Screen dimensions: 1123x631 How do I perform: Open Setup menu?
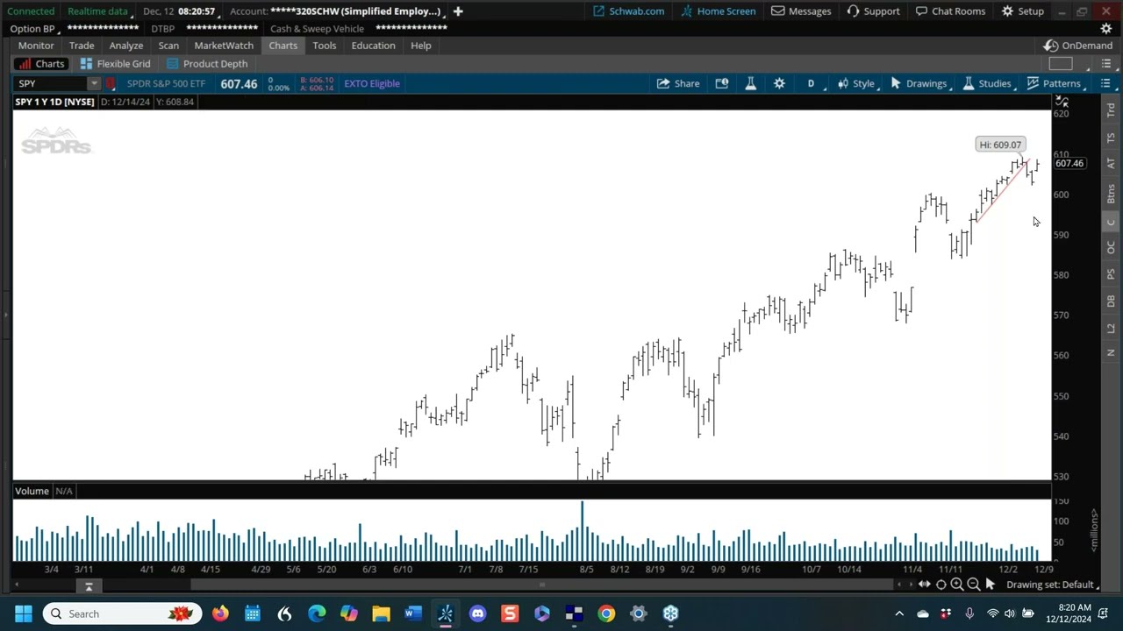click(1023, 11)
